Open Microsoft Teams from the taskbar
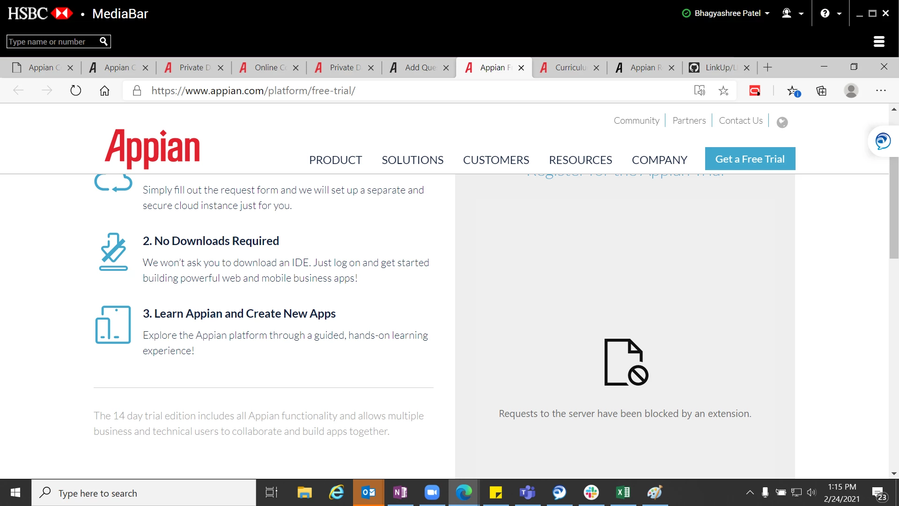 pyautogui.click(x=527, y=492)
